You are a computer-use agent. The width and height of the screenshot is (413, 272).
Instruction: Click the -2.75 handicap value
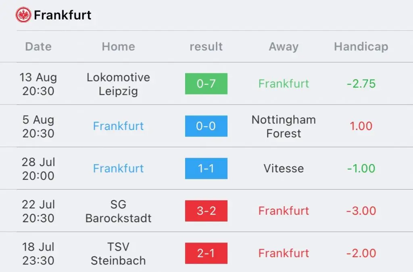[361, 84]
